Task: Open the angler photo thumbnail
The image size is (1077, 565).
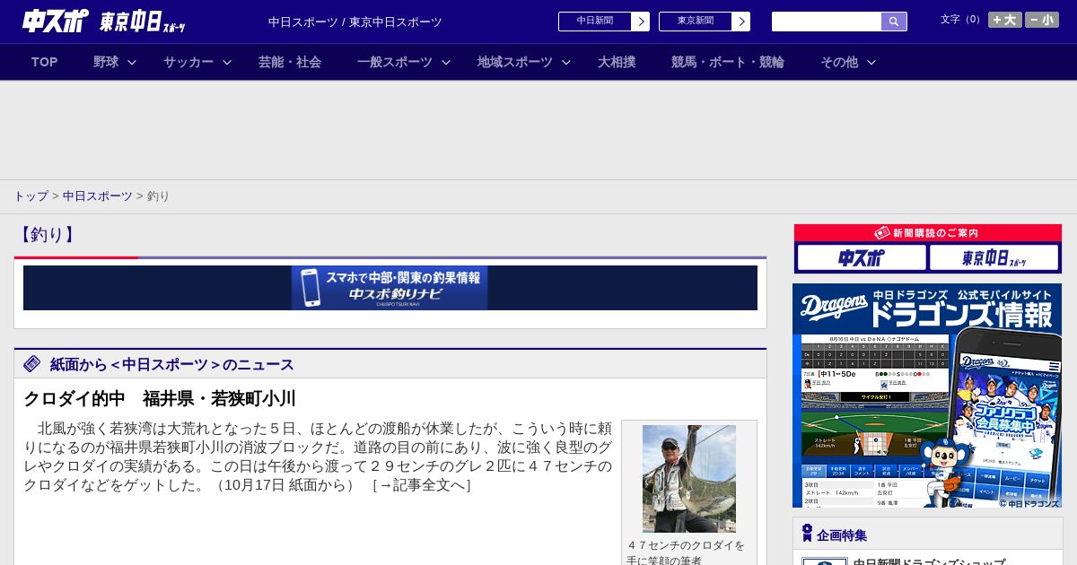Action: (x=689, y=479)
